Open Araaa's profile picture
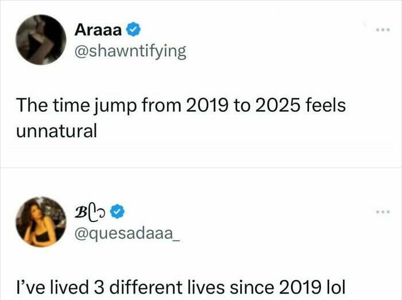This screenshot has width=402, height=300. [x=41, y=40]
